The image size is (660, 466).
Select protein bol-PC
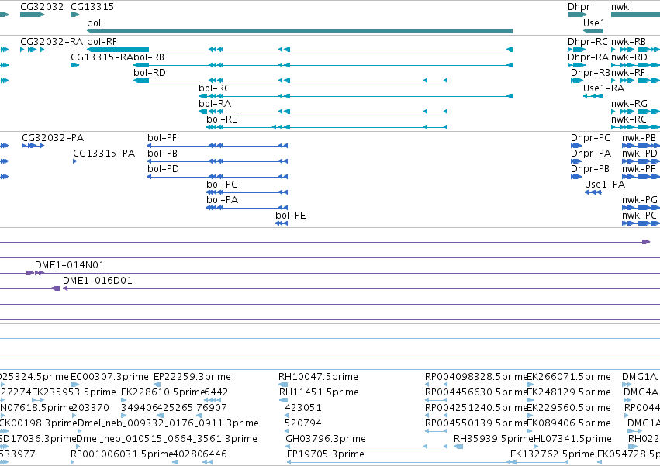point(247,192)
